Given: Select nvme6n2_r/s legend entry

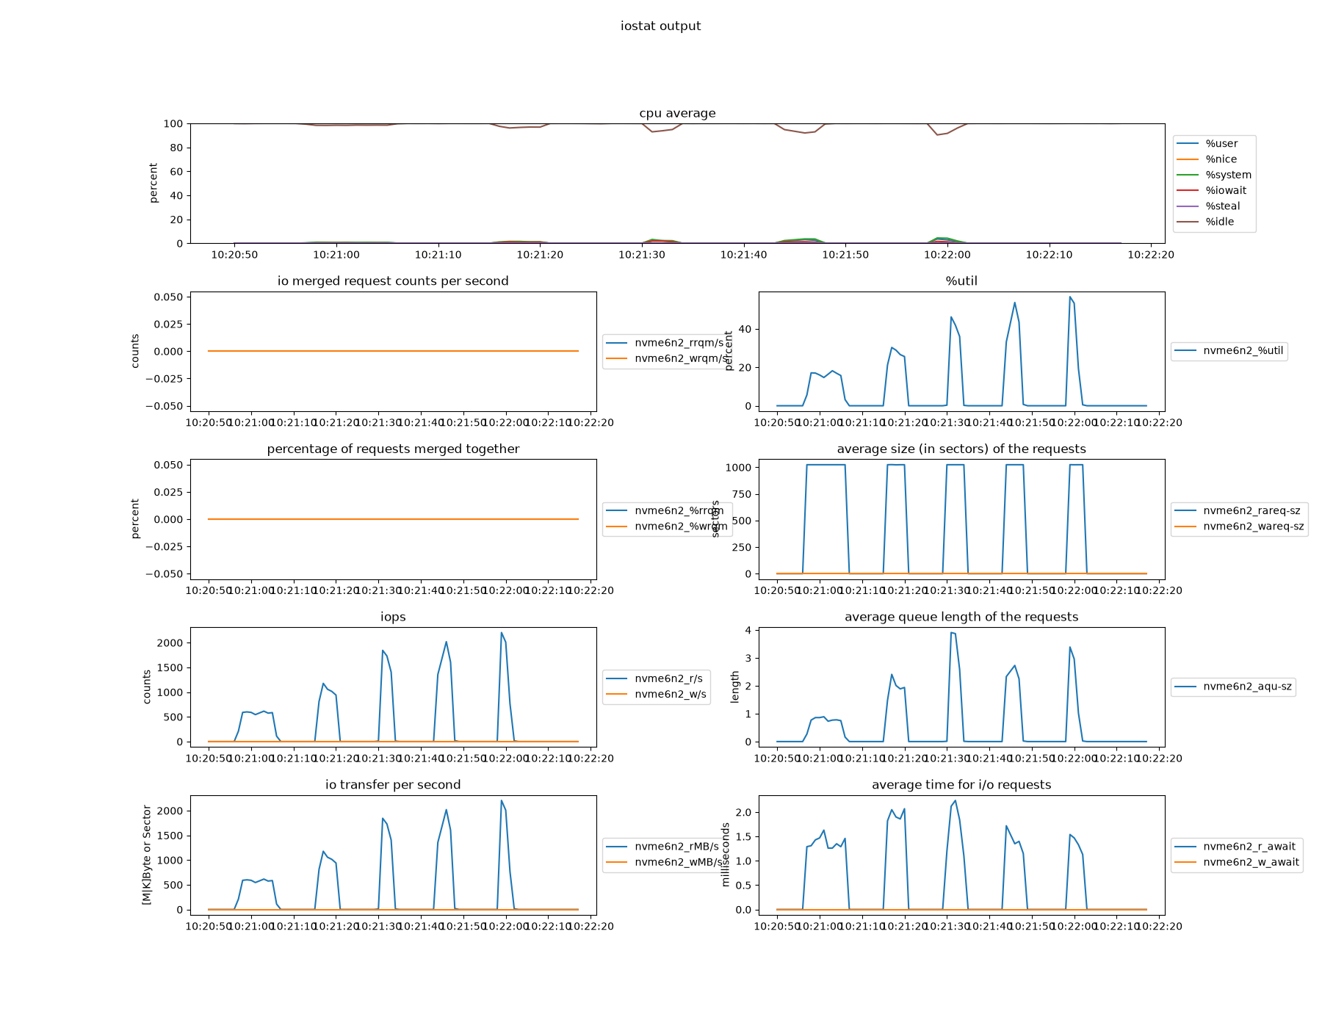Looking at the screenshot, I should (x=654, y=679).
